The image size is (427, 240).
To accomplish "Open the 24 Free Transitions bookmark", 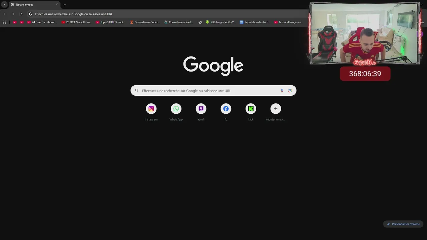I will pos(42,22).
